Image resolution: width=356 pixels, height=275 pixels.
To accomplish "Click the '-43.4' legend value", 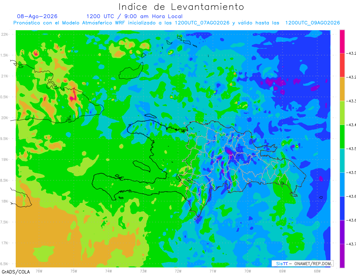I will pyautogui.click(x=351, y=125).
